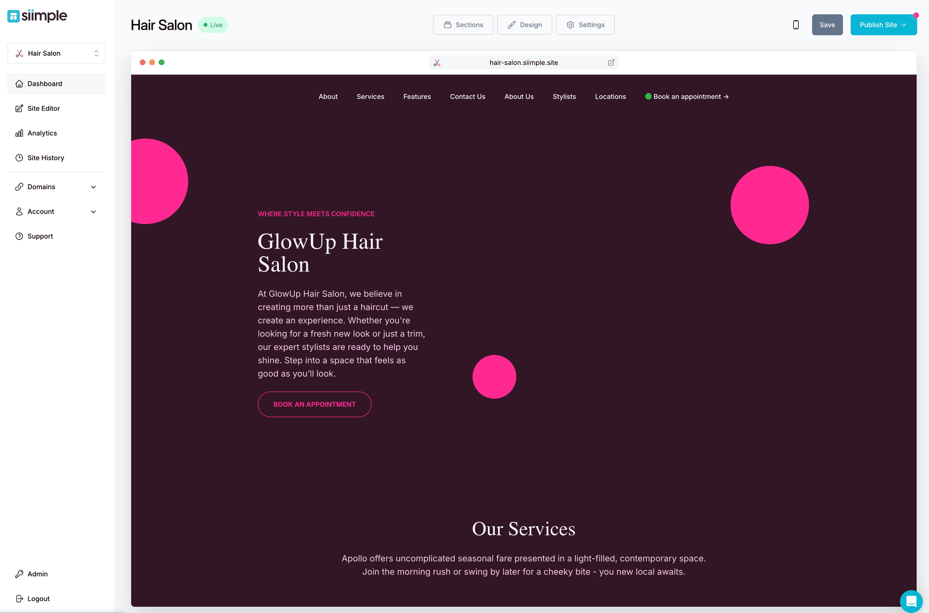Open the Publish Site dropdown
This screenshot has height=613, width=929.
click(x=884, y=25)
